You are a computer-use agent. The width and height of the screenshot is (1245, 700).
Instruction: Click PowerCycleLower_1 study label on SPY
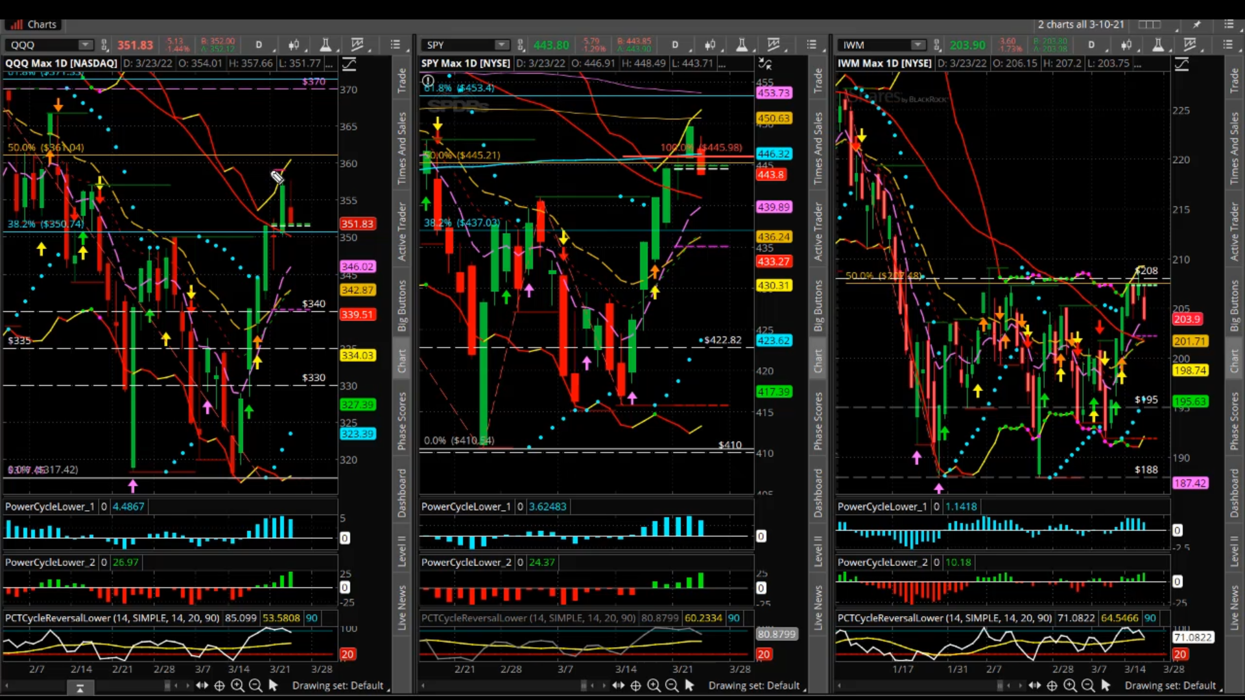(x=466, y=506)
